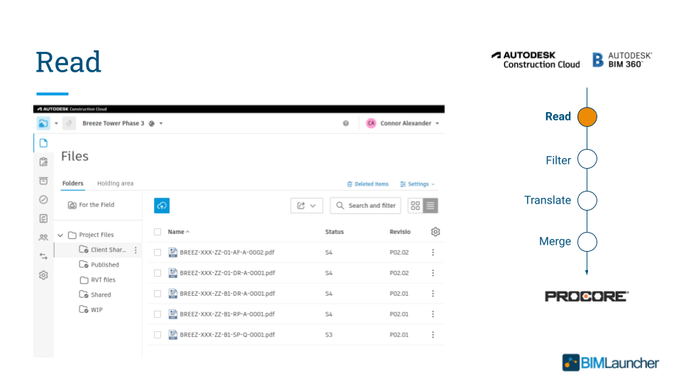Click the help question mark icon
The width and height of the screenshot is (681, 383).
[x=345, y=123]
